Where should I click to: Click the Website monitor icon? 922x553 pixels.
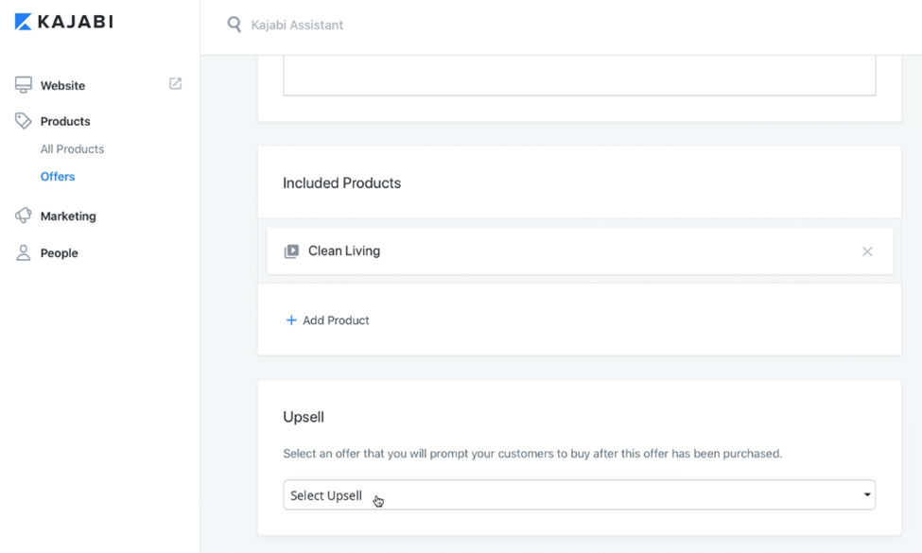[x=24, y=85]
